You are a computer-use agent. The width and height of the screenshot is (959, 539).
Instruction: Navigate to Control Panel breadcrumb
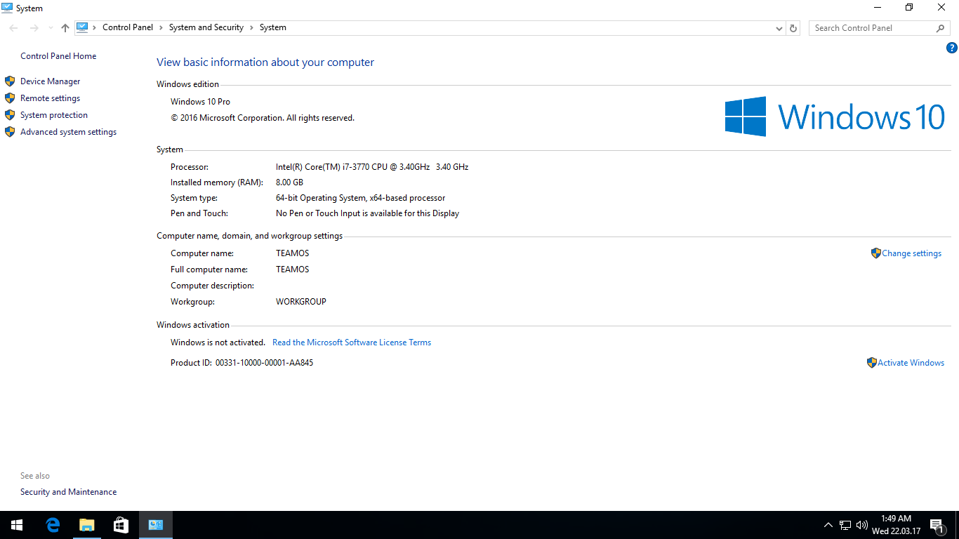coord(128,27)
